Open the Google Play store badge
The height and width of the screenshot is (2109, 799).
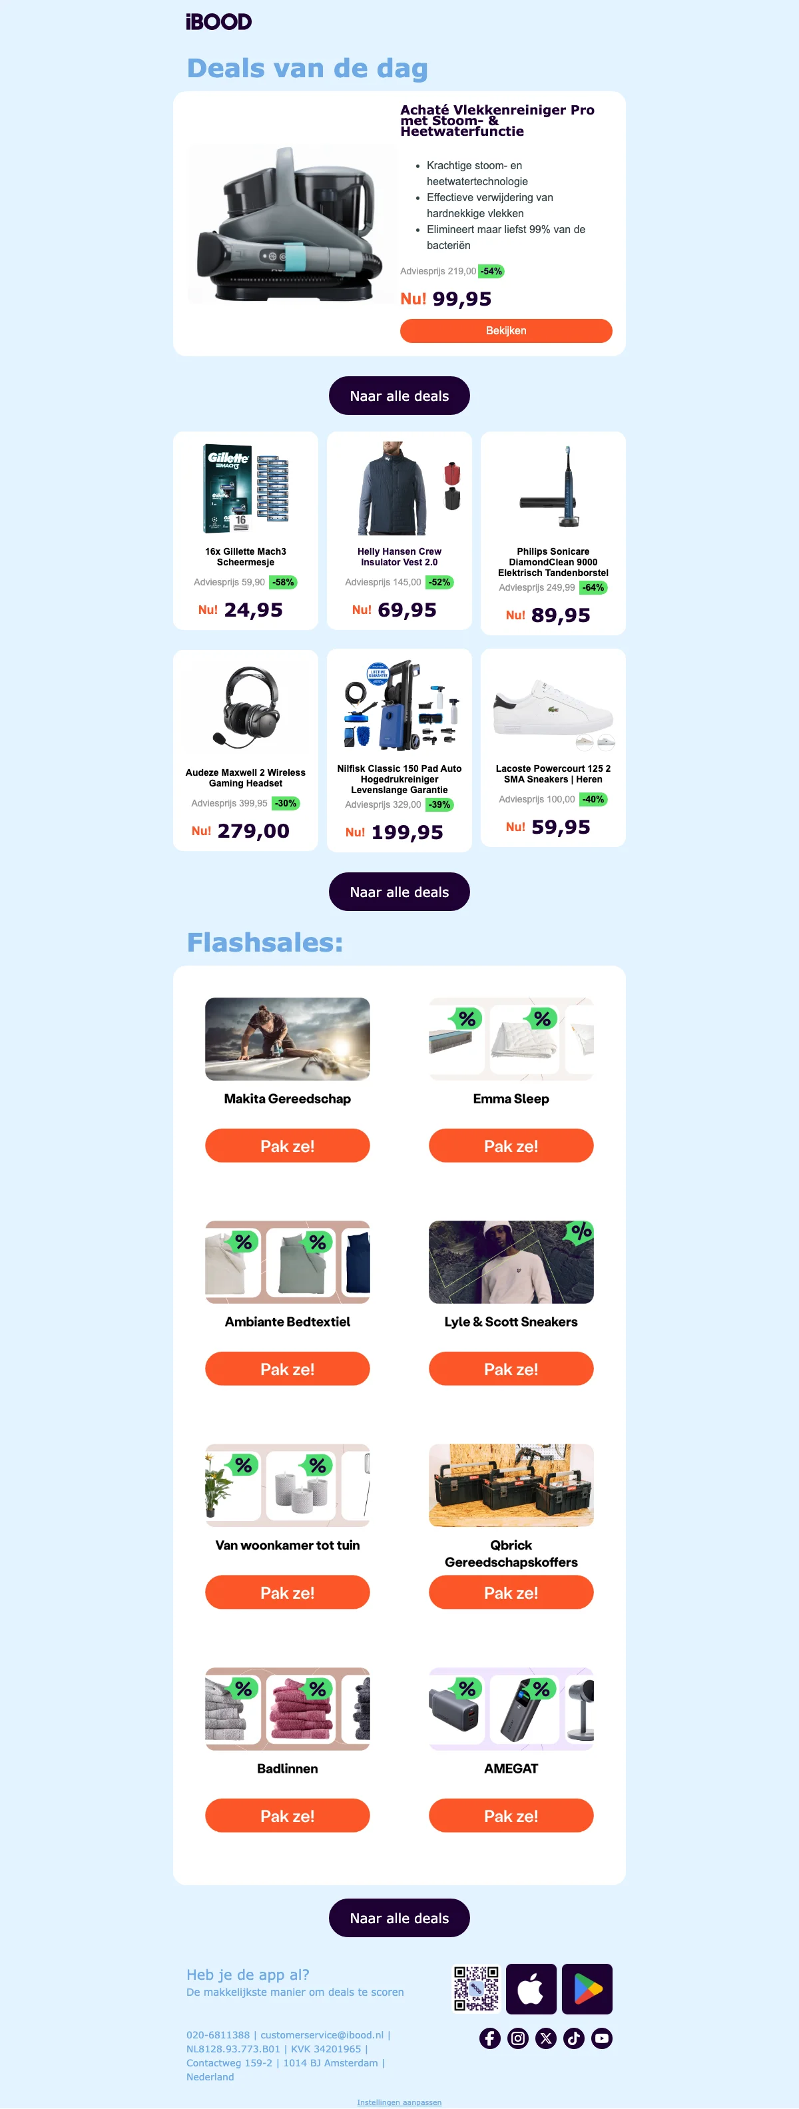587,1988
